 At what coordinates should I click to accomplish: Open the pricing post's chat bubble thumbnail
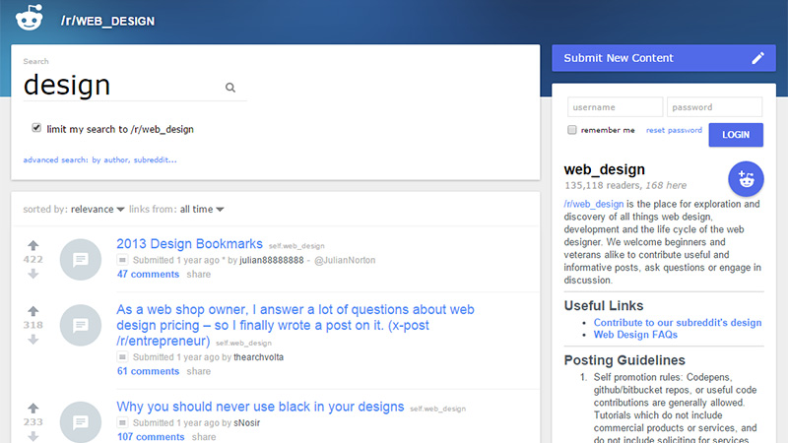click(x=81, y=326)
